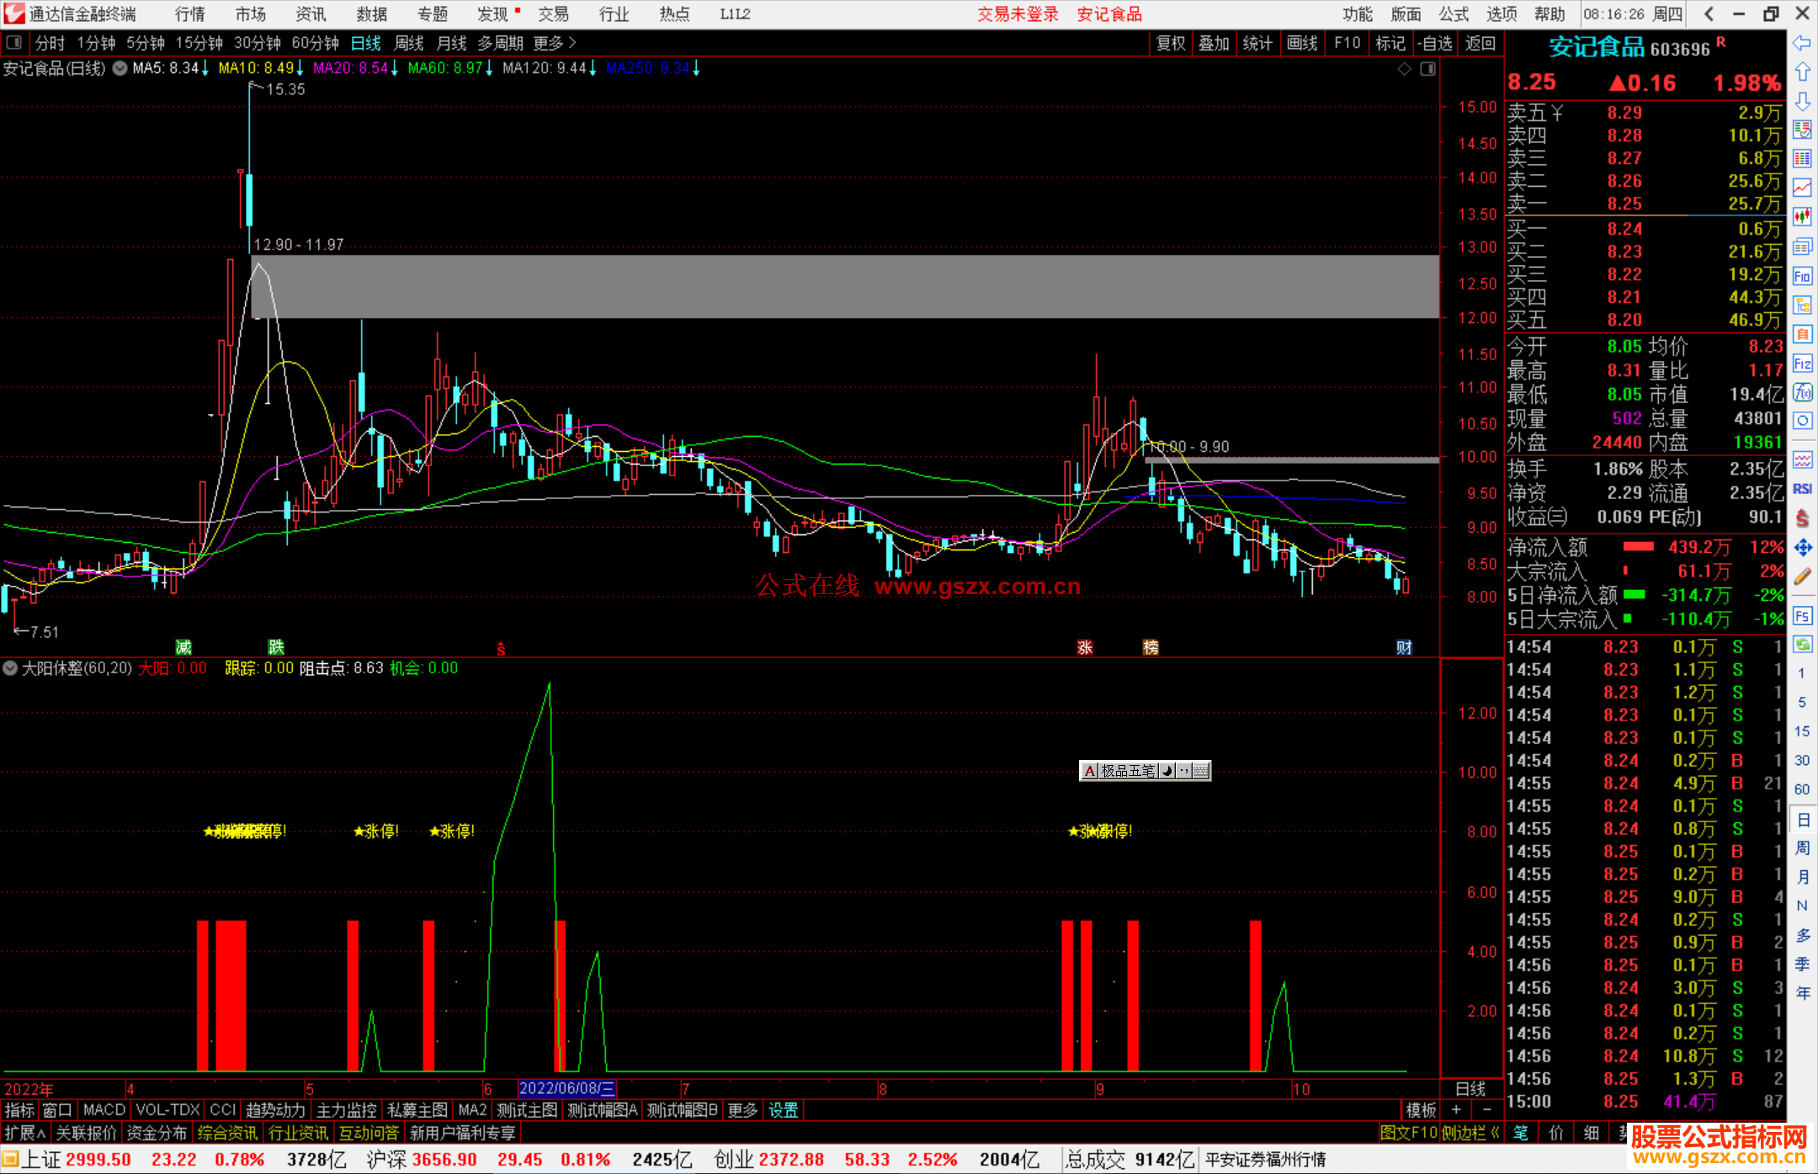The width and height of the screenshot is (1818, 1174).
Task: Toggle side panel icon at chart top-right
Action: (1427, 69)
